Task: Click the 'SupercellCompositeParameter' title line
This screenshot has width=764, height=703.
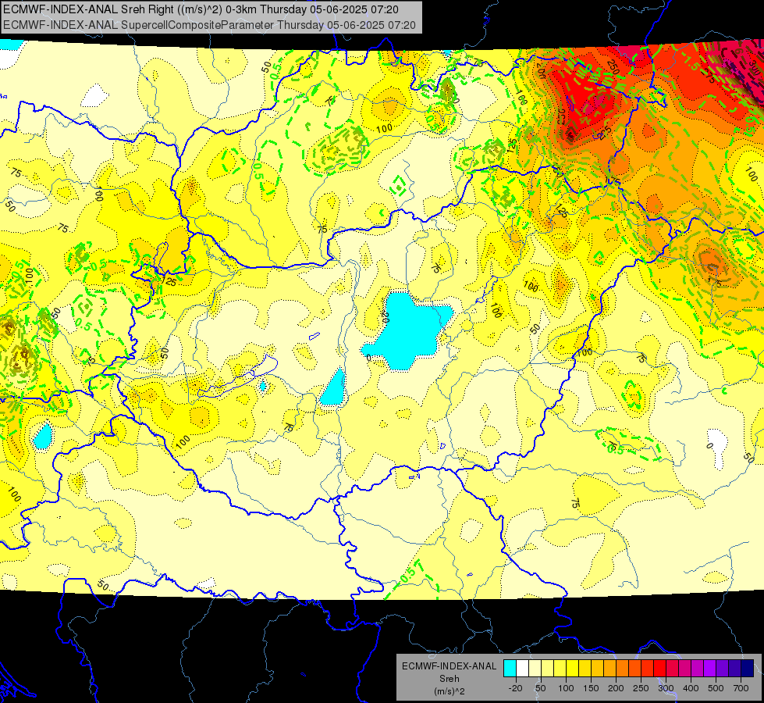Action: coord(209,25)
